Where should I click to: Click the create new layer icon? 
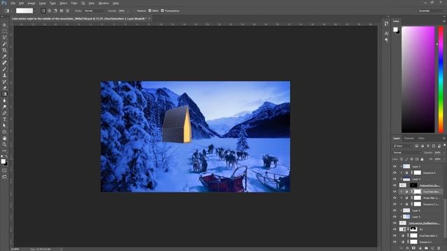click(432, 248)
